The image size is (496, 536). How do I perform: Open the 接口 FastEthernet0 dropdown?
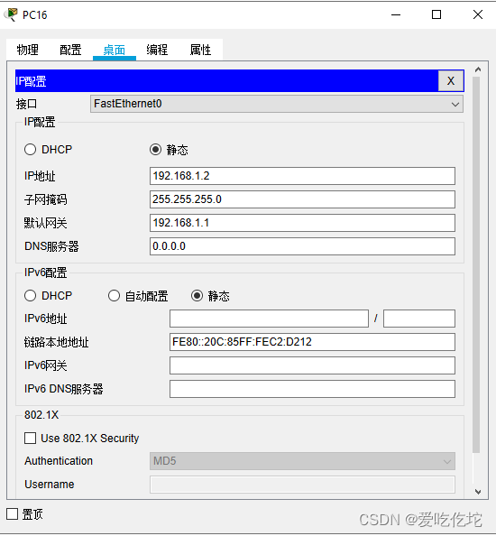[277, 104]
